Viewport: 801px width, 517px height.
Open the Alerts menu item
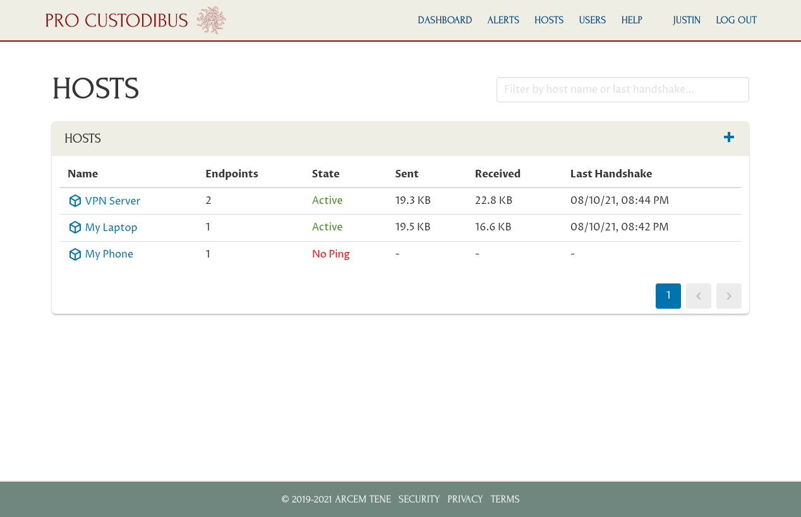[503, 20]
